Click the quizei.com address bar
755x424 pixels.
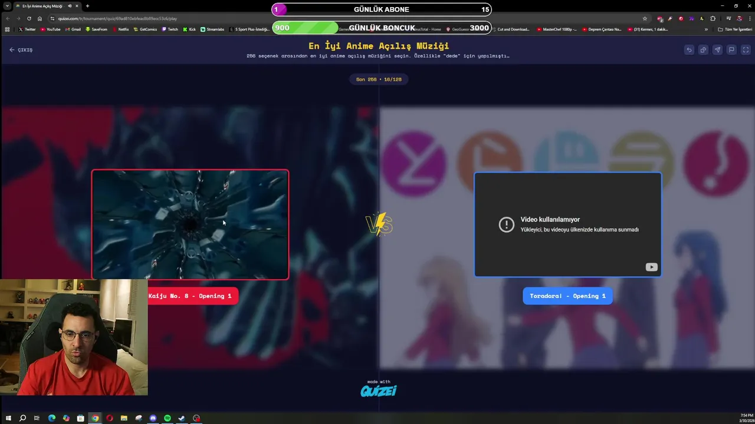coord(348,18)
